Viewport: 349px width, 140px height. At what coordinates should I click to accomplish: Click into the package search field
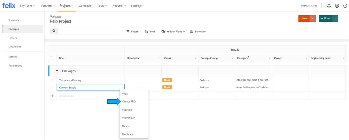pyautogui.click(x=85, y=31)
